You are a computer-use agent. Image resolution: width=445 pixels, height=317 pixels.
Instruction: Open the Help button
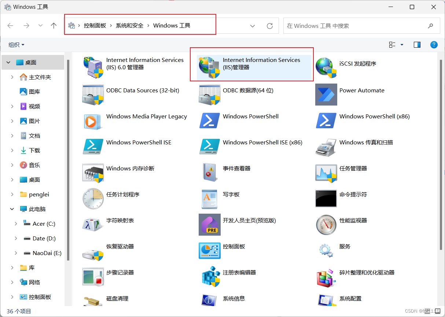click(x=434, y=45)
